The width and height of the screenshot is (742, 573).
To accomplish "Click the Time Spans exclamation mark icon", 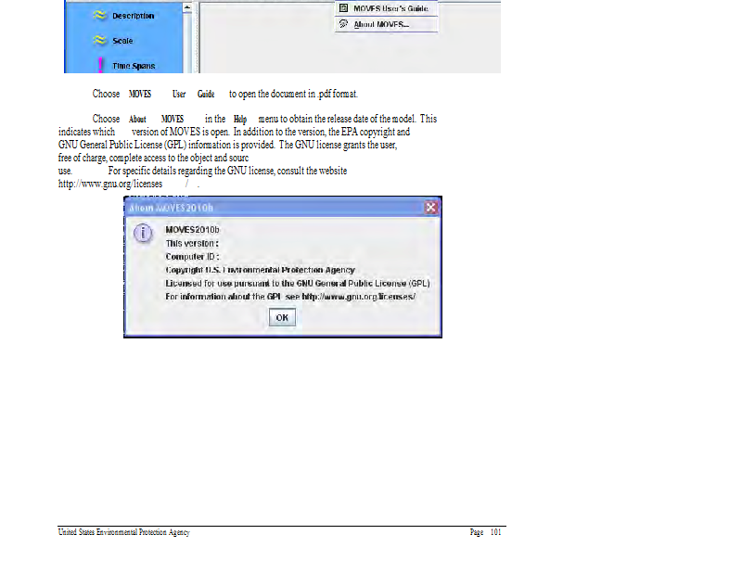I will coord(100,66).
